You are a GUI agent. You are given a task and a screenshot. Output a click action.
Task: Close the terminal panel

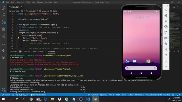tap(178, 51)
